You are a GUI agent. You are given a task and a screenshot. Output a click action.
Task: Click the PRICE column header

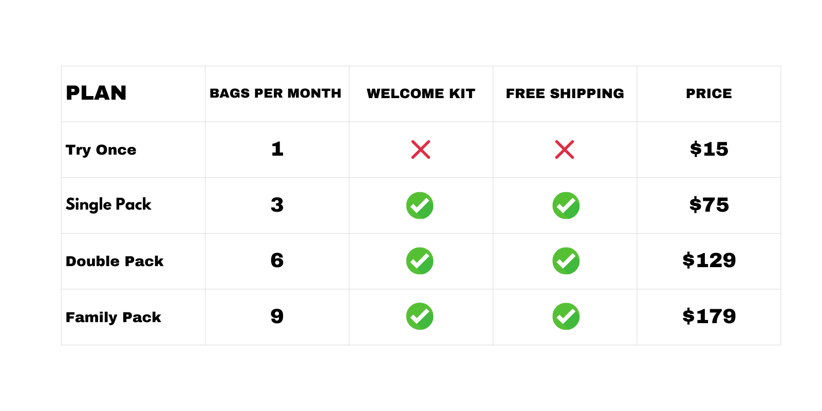708,94
